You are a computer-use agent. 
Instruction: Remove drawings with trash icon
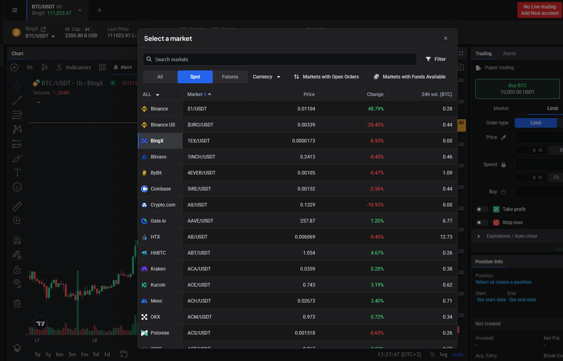tap(17, 303)
